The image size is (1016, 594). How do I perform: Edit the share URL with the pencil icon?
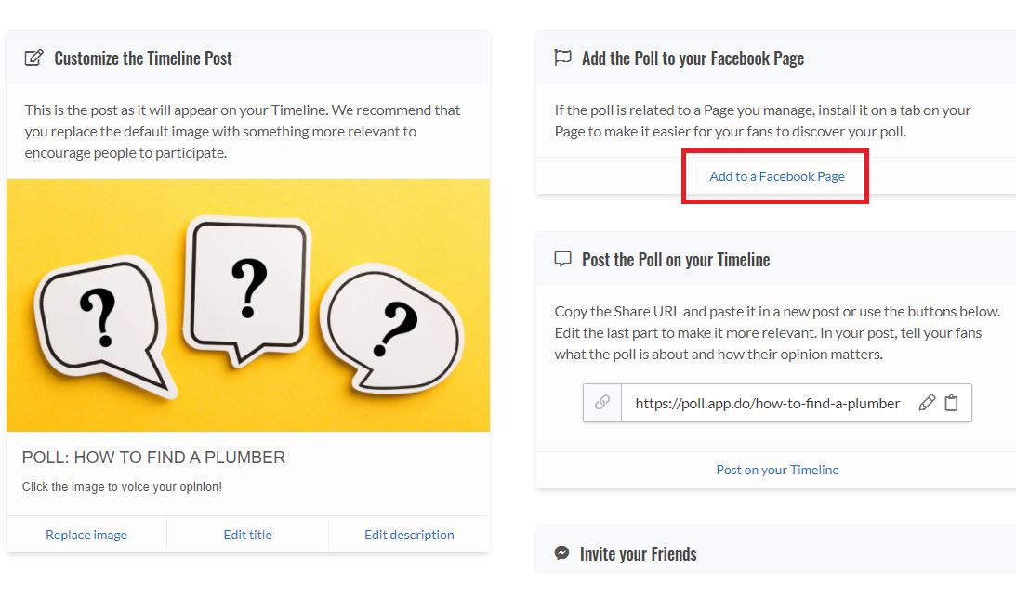(x=926, y=403)
